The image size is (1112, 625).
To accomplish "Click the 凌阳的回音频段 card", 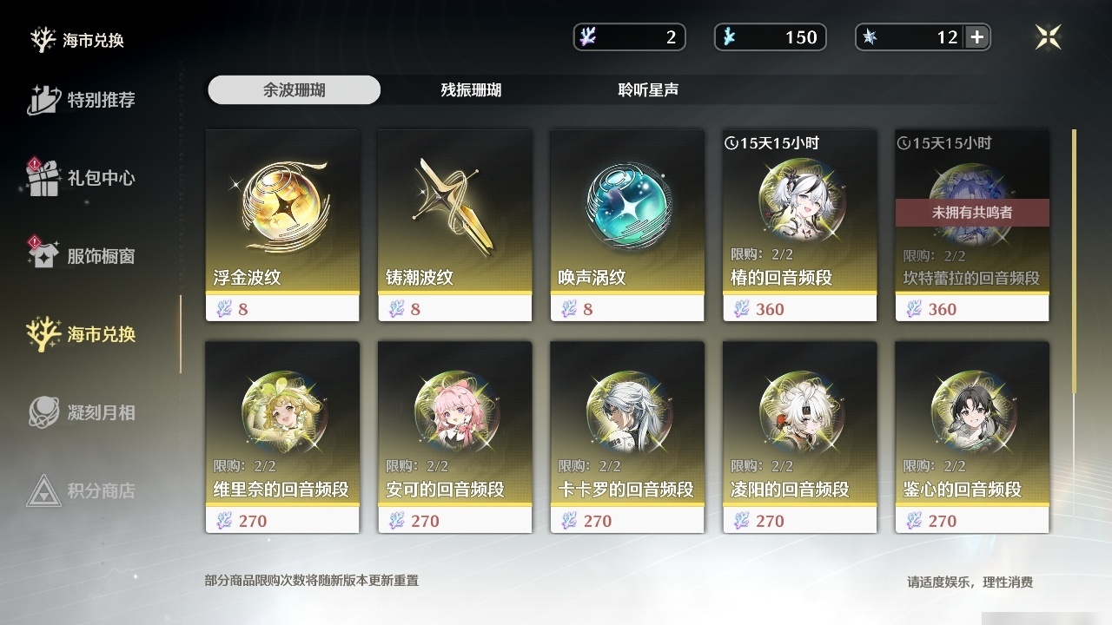I will [x=800, y=437].
